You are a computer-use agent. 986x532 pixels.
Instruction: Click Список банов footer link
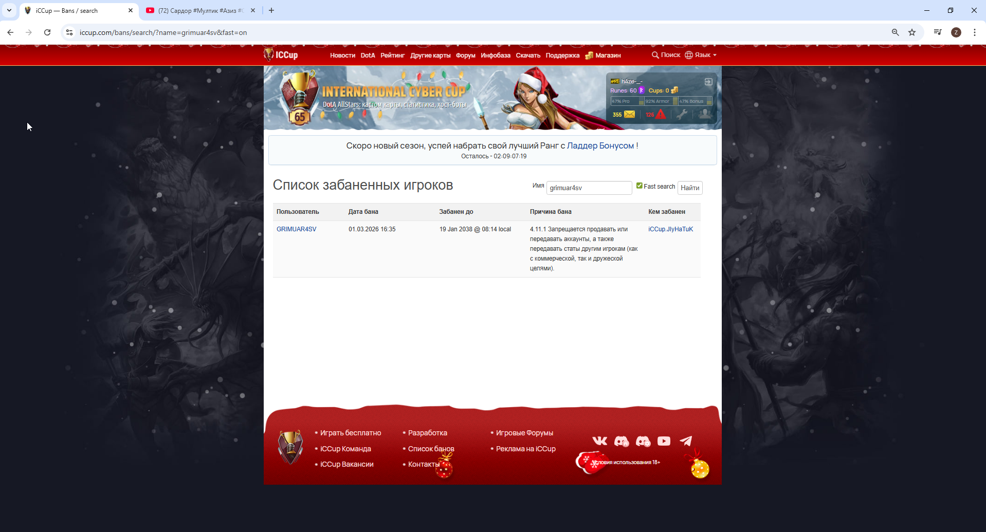click(431, 449)
